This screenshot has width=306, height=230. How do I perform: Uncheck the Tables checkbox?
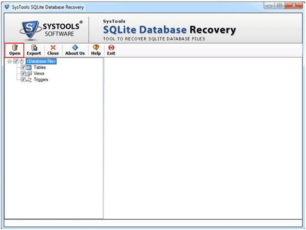[23, 67]
